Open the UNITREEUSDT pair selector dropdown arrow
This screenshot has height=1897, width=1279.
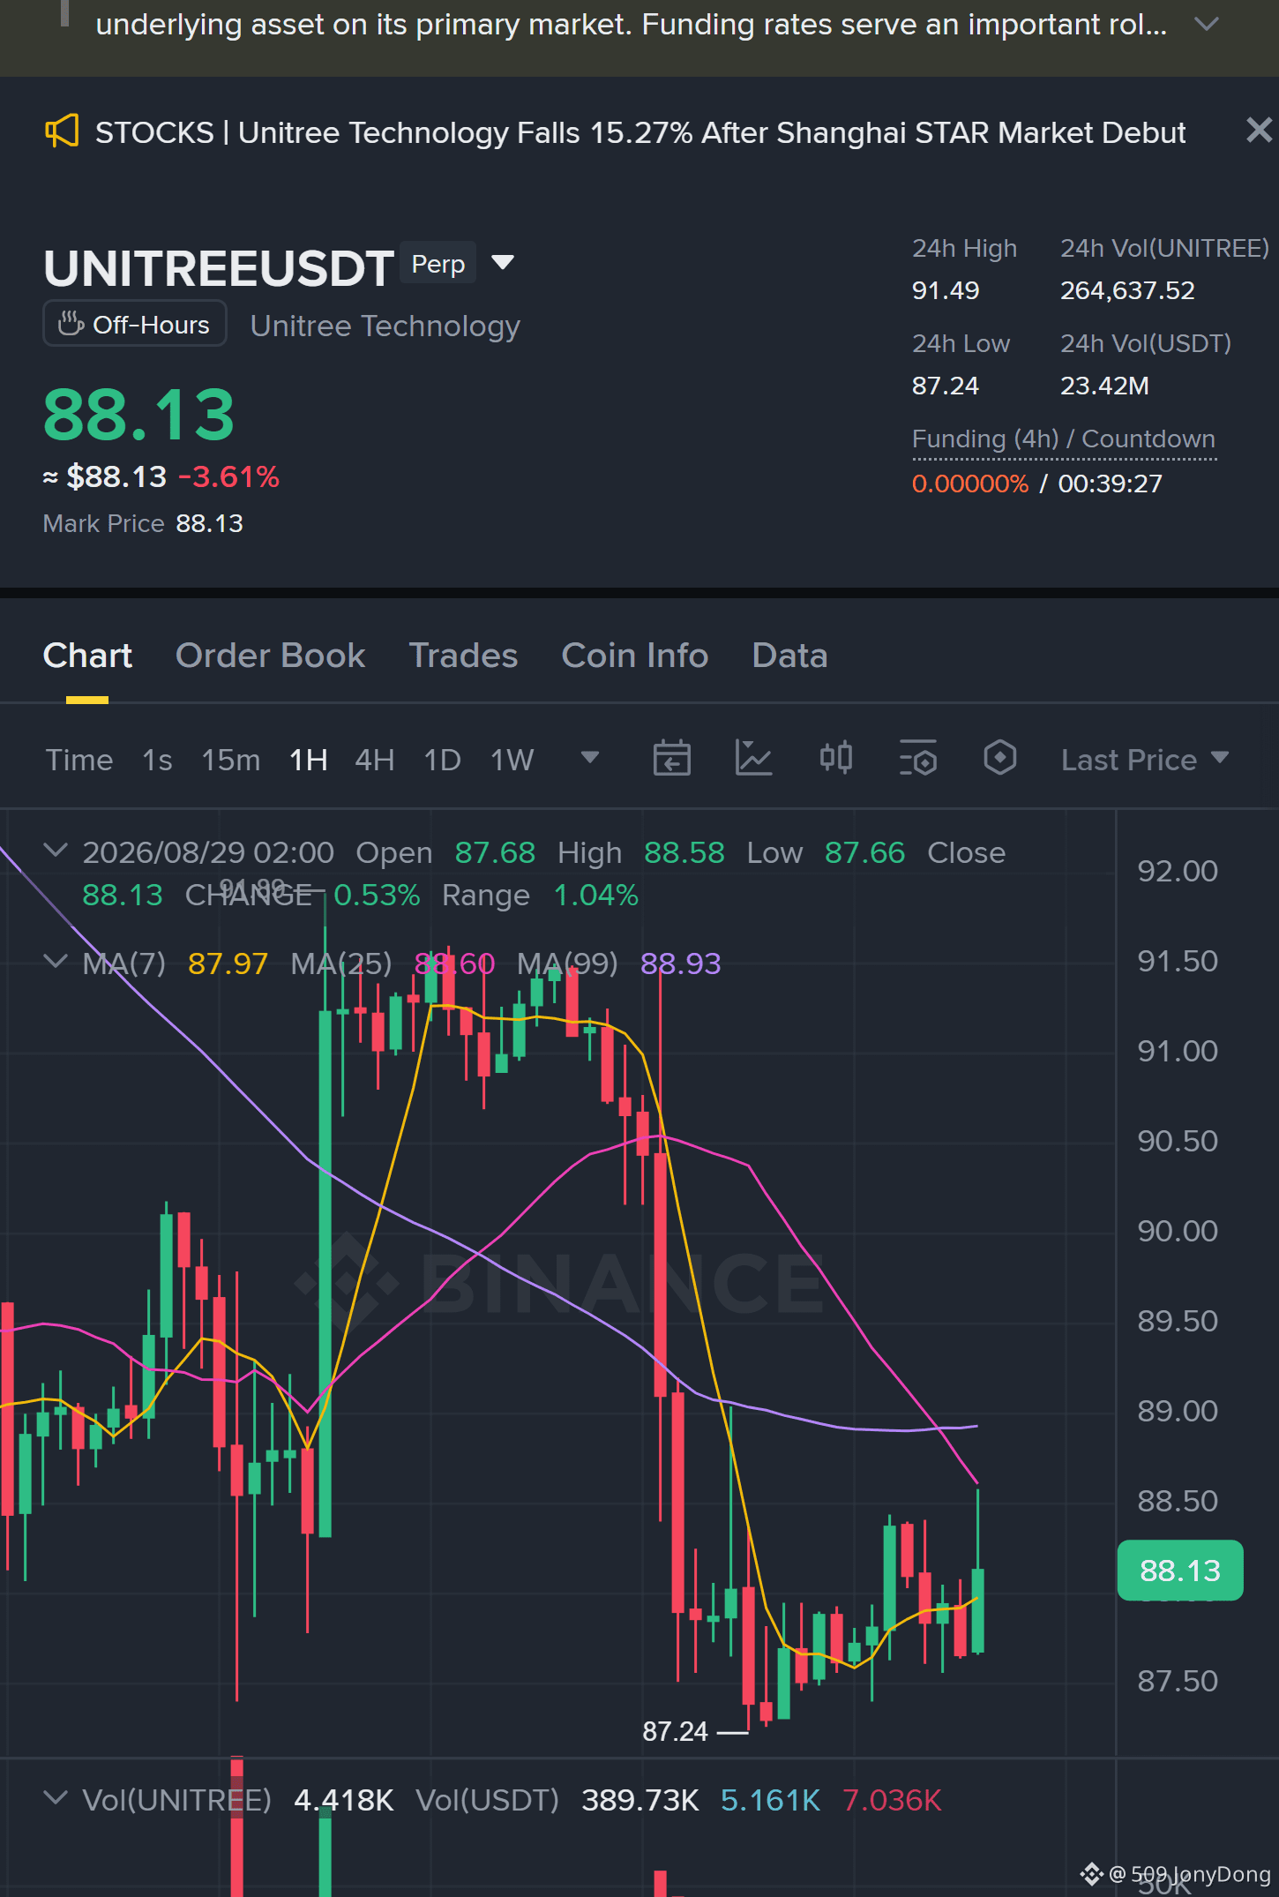503,262
